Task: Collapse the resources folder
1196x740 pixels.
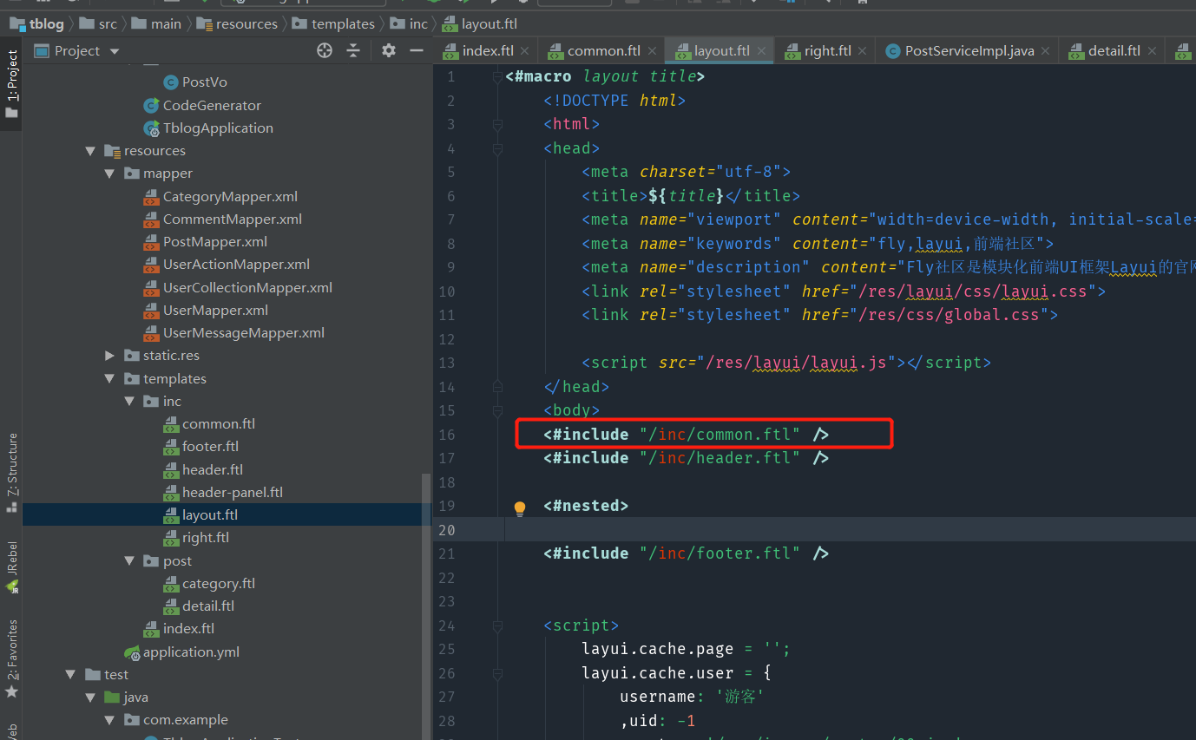Action: tap(90, 151)
